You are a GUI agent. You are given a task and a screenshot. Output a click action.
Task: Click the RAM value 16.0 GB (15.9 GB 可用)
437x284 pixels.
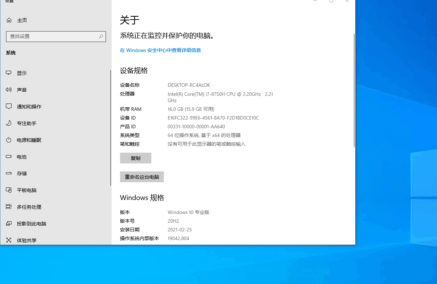191,109
